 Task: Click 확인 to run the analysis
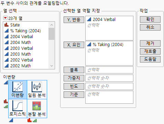pos(150,19)
